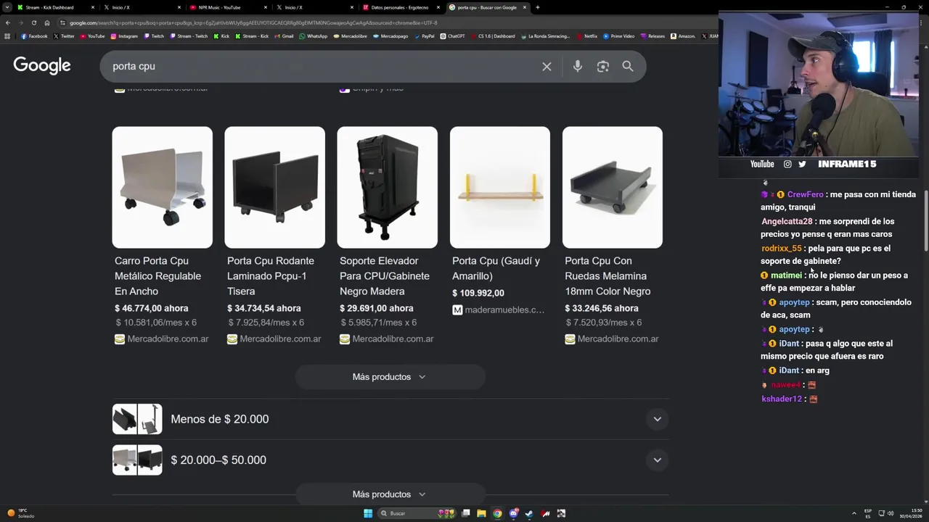Open the Windows Start menu
929x522 pixels.
[x=368, y=513]
